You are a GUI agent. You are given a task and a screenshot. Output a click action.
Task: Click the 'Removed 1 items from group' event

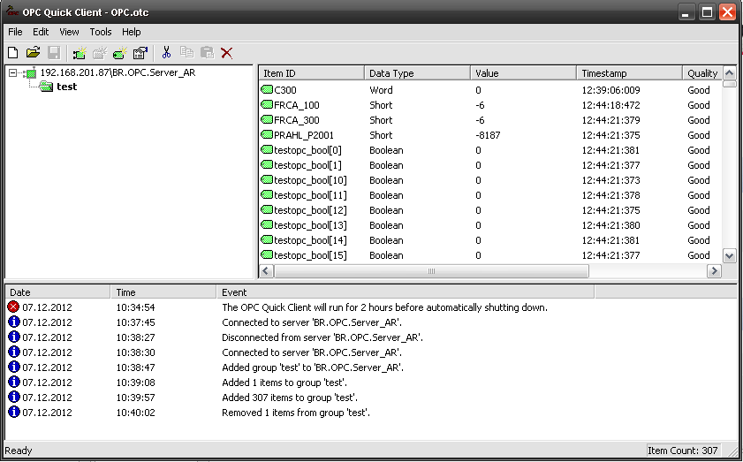[x=296, y=413]
